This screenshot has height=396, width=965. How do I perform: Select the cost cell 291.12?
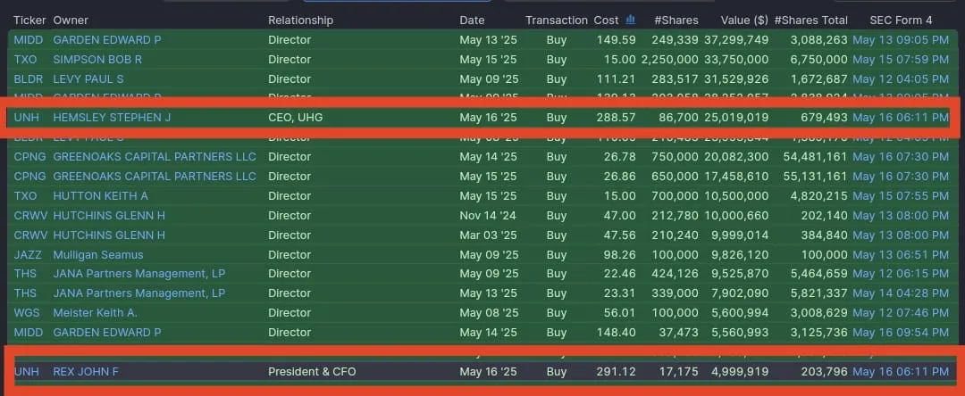pyautogui.click(x=616, y=371)
